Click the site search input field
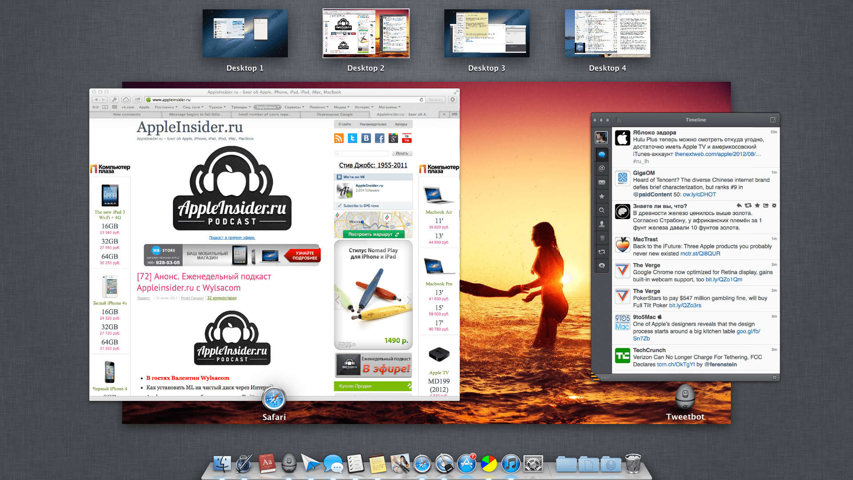 pos(362,153)
